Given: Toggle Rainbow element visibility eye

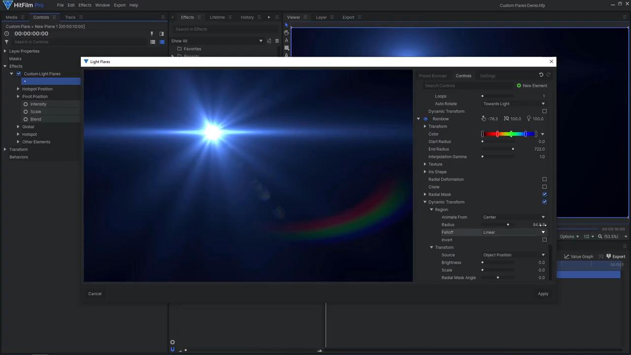Looking at the screenshot, I should pos(425,119).
